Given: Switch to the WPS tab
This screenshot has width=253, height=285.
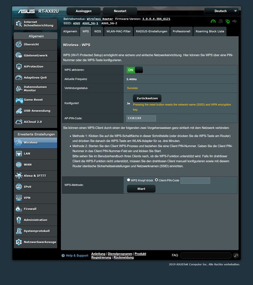Looking at the screenshot, I should pyautogui.click(x=86, y=31).
